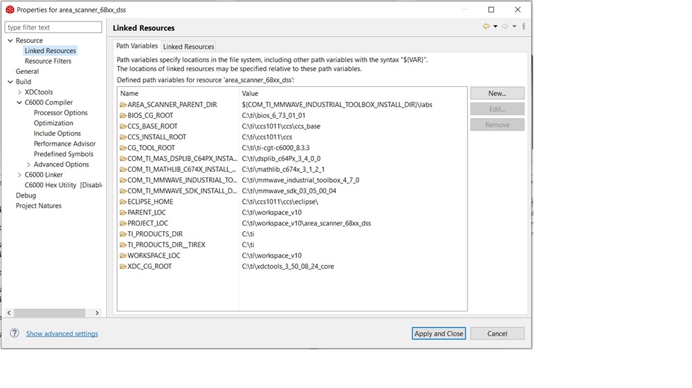Open Show advanced settings link
Screen dimensions: 692x388
coord(62,333)
